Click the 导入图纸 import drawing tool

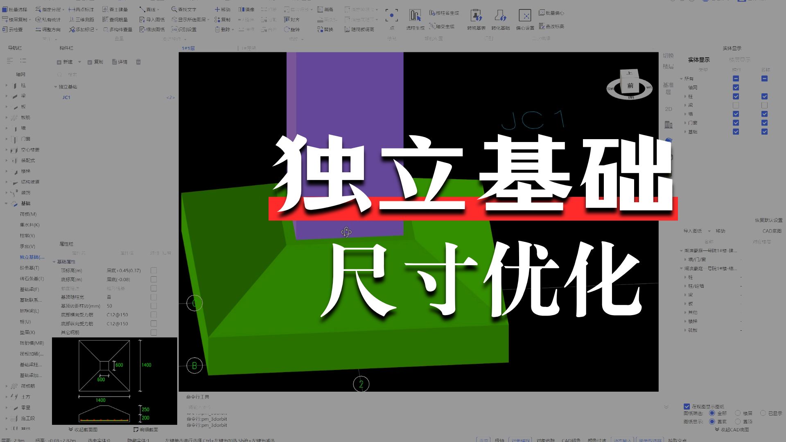click(152, 19)
